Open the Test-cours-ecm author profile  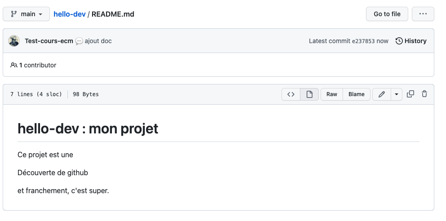coord(49,41)
